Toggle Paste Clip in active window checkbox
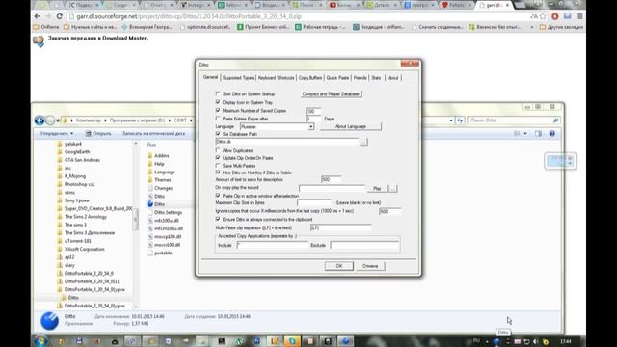The height and width of the screenshot is (347, 617). [x=218, y=196]
